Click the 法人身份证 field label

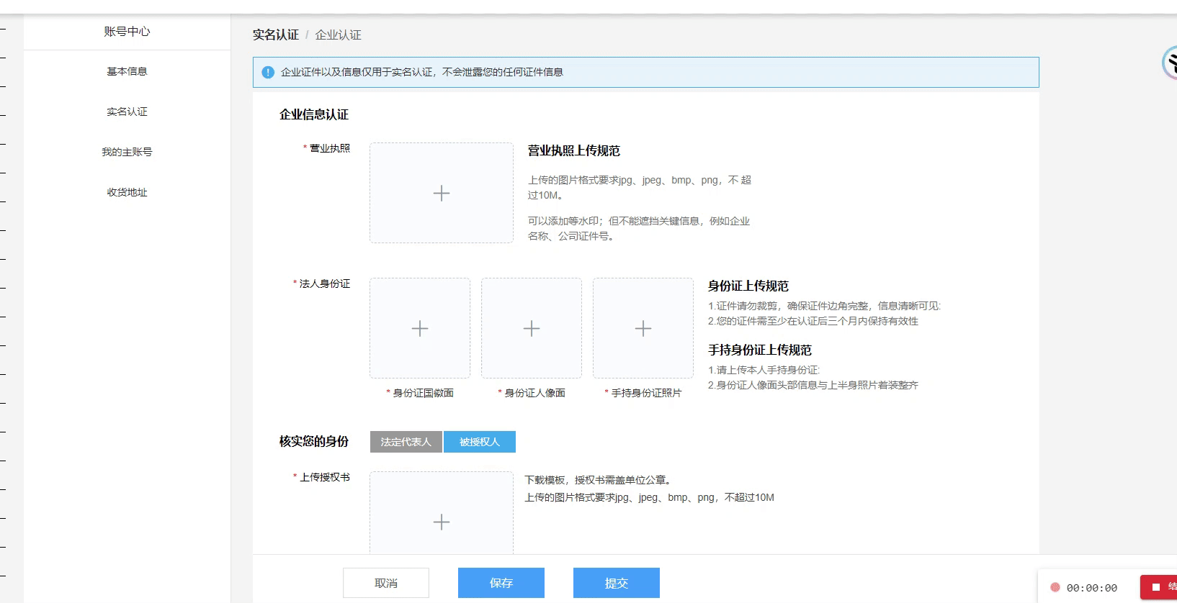[x=325, y=284]
